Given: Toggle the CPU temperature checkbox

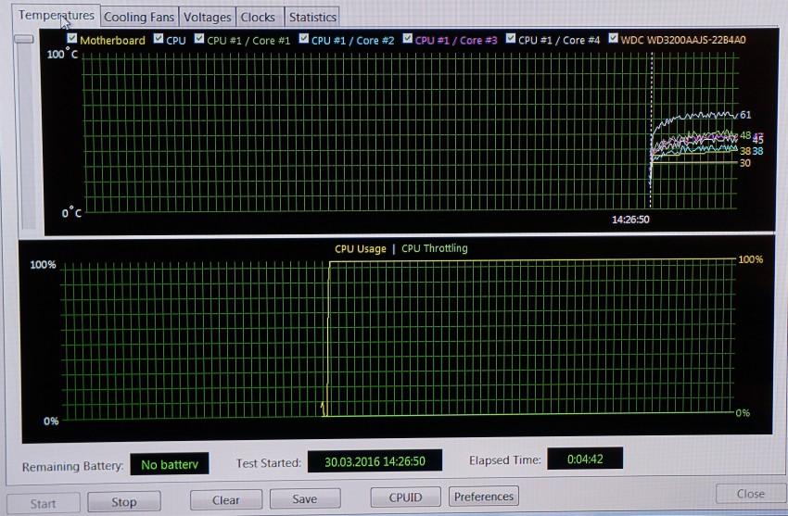Looking at the screenshot, I should click(159, 40).
